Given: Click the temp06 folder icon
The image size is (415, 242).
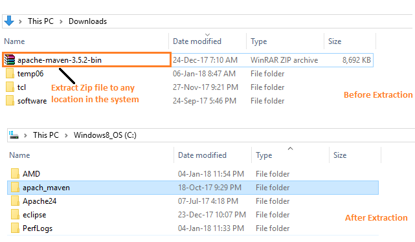Looking at the screenshot, I should coord(10,74).
